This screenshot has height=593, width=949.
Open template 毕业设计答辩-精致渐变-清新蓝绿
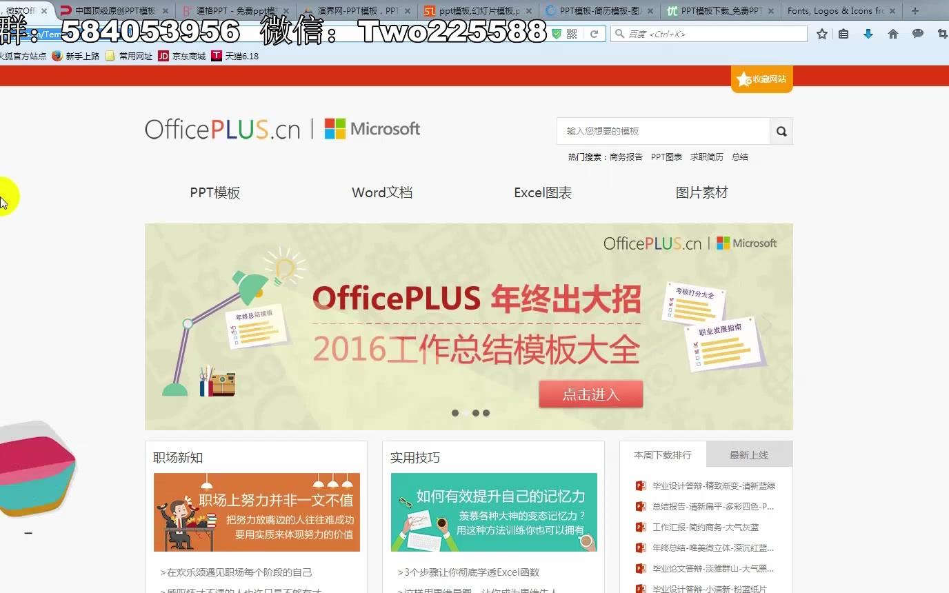click(714, 486)
